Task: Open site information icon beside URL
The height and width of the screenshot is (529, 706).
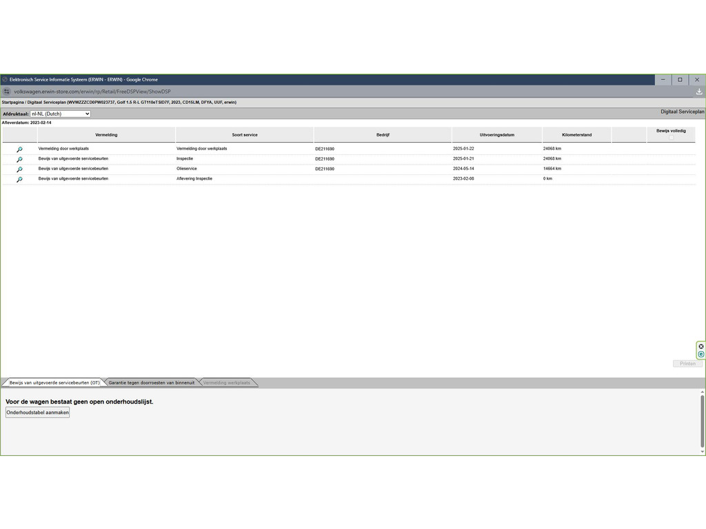Action: (x=7, y=92)
